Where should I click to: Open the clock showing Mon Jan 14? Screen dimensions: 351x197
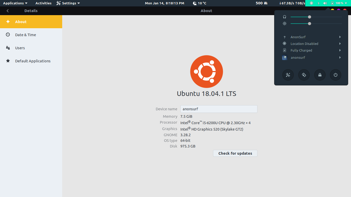[x=164, y=3]
